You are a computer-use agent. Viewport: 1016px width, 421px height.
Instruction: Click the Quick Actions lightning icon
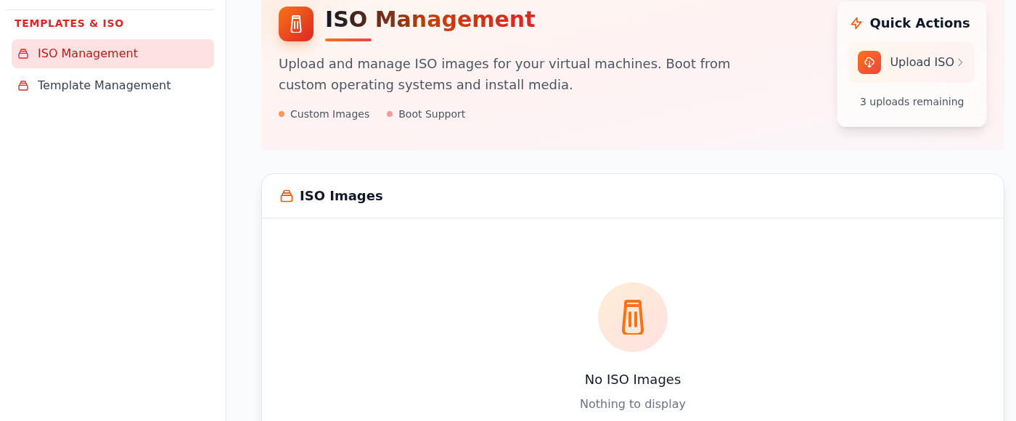pos(856,23)
